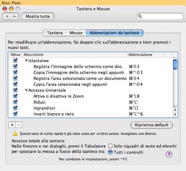
Task: Click the plus button to add shortcut
Action: 12,125
